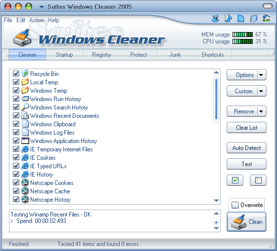Expand the Remove dropdown arrow

pos(261,111)
